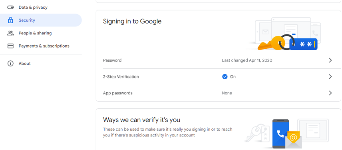Expand the Password row chevron

[330, 60]
